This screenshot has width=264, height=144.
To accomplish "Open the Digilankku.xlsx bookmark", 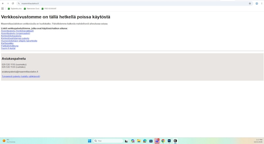I will [x=15, y=9].
